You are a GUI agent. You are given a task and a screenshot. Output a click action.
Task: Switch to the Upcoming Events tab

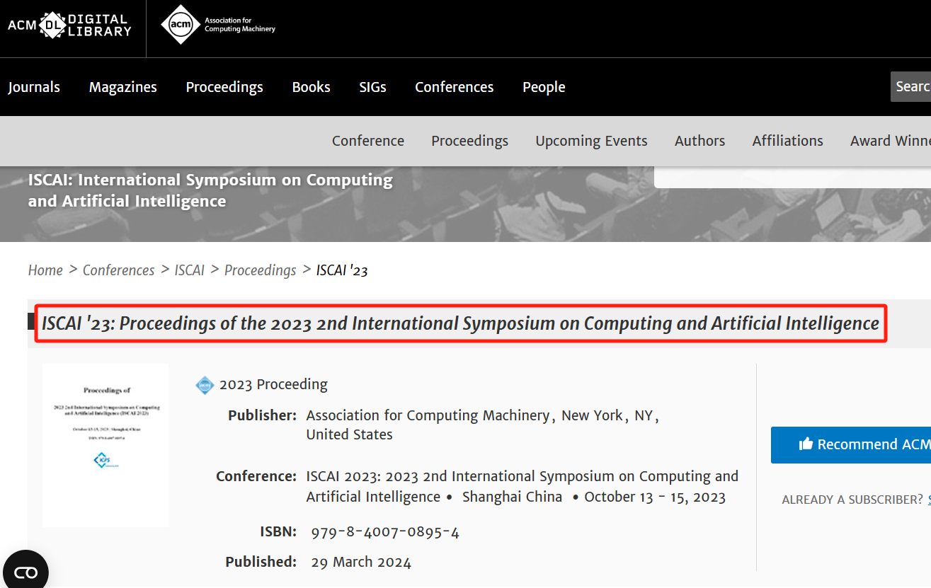click(x=591, y=141)
